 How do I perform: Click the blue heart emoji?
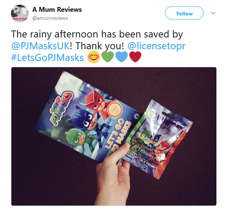[x=122, y=57]
